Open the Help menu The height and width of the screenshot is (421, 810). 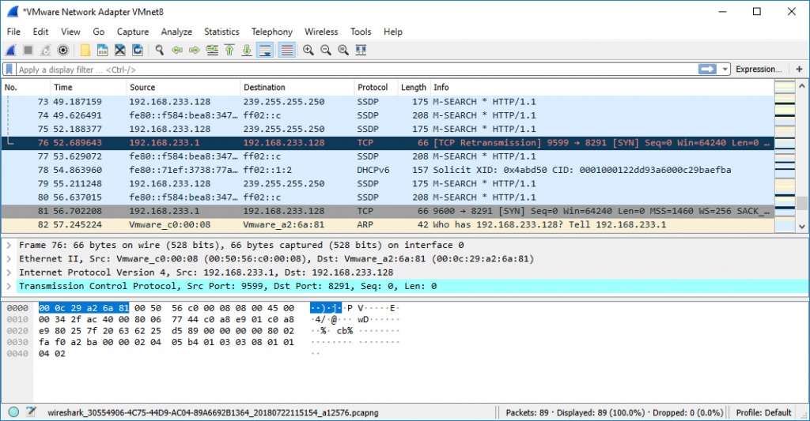click(x=392, y=32)
